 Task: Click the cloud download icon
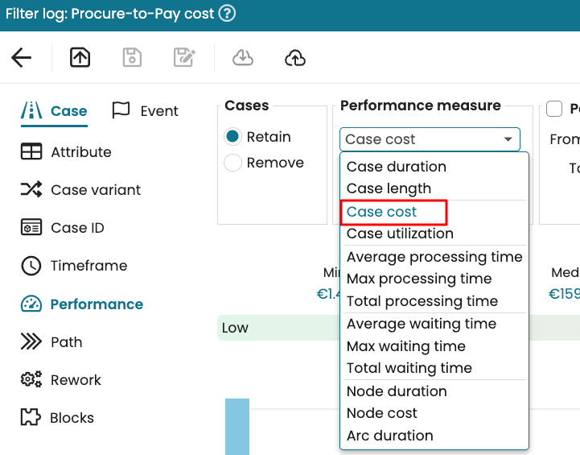[x=243, y=57]
